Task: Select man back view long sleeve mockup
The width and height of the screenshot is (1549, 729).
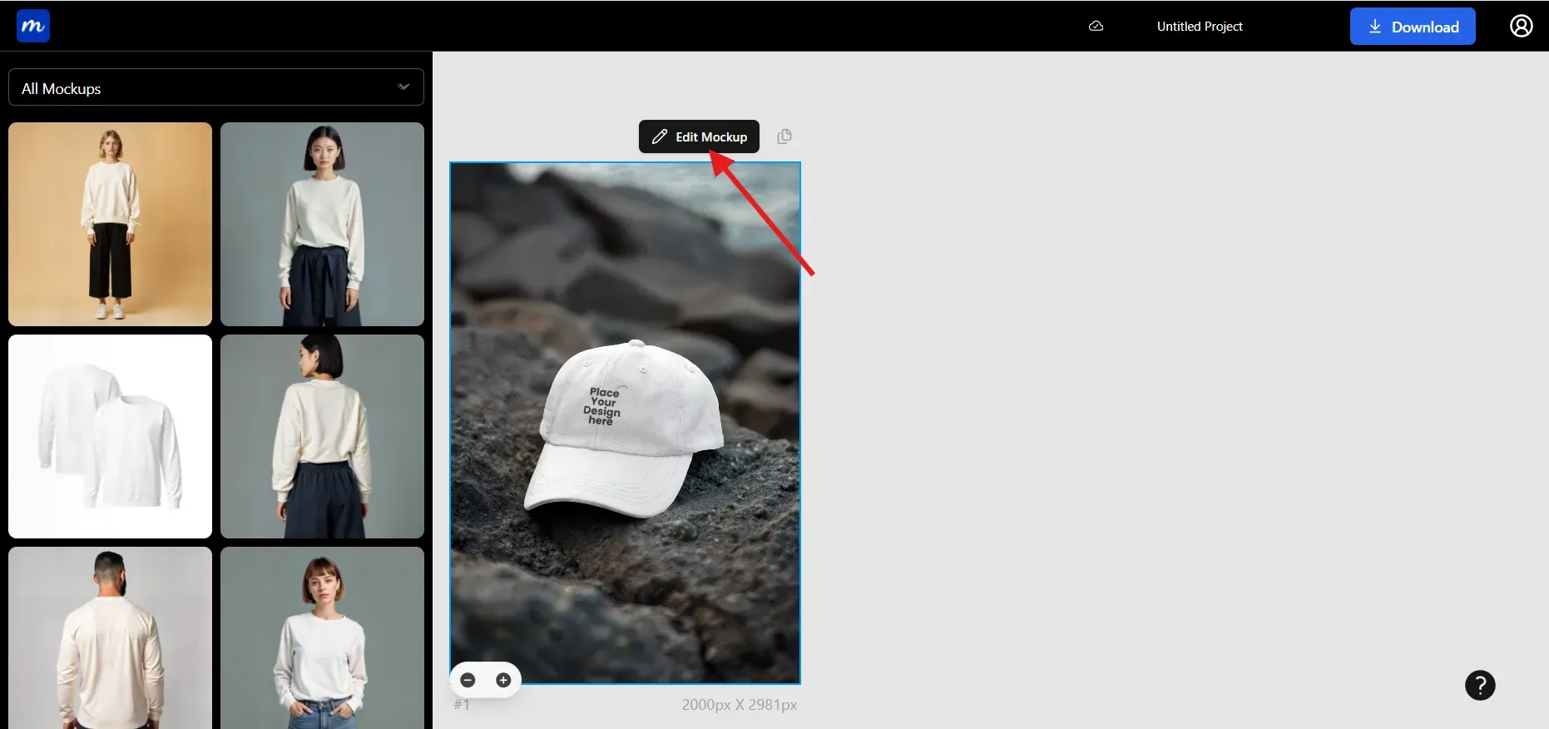Action: click(110, 637)
